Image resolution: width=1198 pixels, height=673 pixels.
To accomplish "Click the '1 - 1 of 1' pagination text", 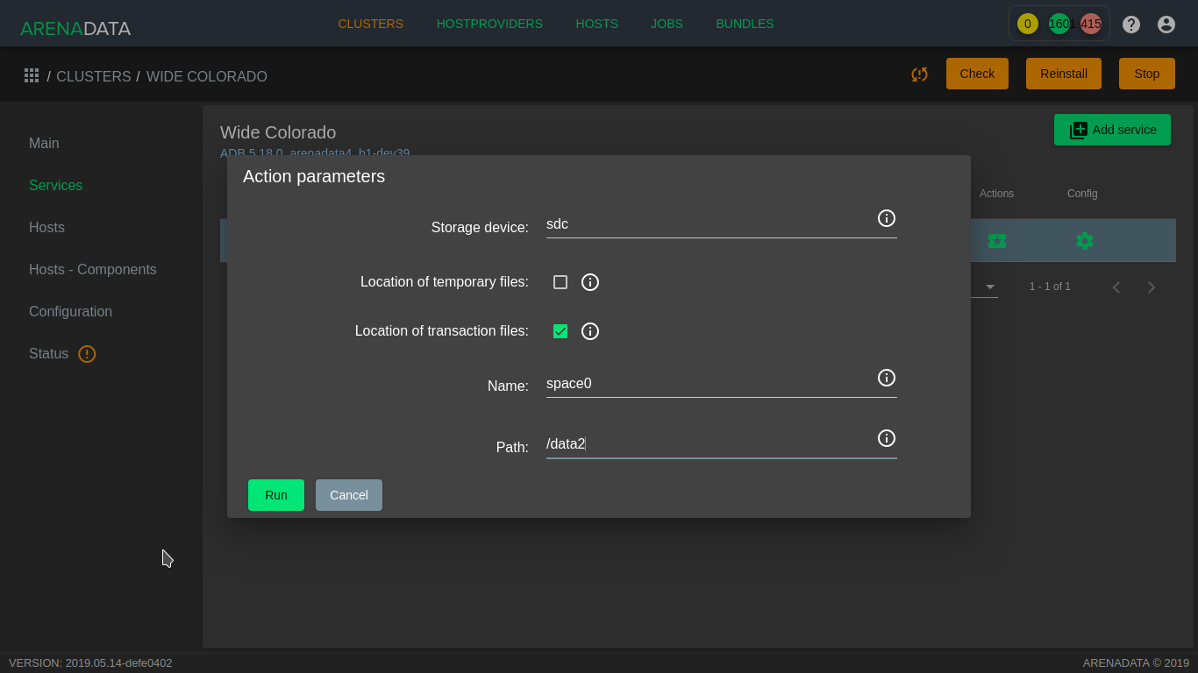I will click(x=1050, y=287).
